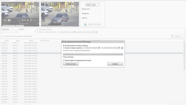186x105 pixels.
Task: Open end date calendar in export dialog
Action: pos(119,48)
